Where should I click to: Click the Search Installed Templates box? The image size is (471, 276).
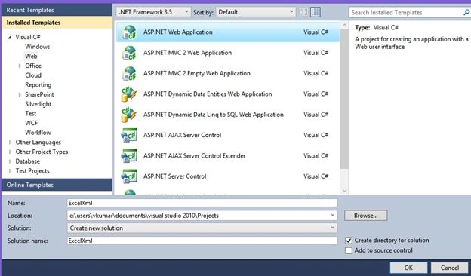(405, 12)
